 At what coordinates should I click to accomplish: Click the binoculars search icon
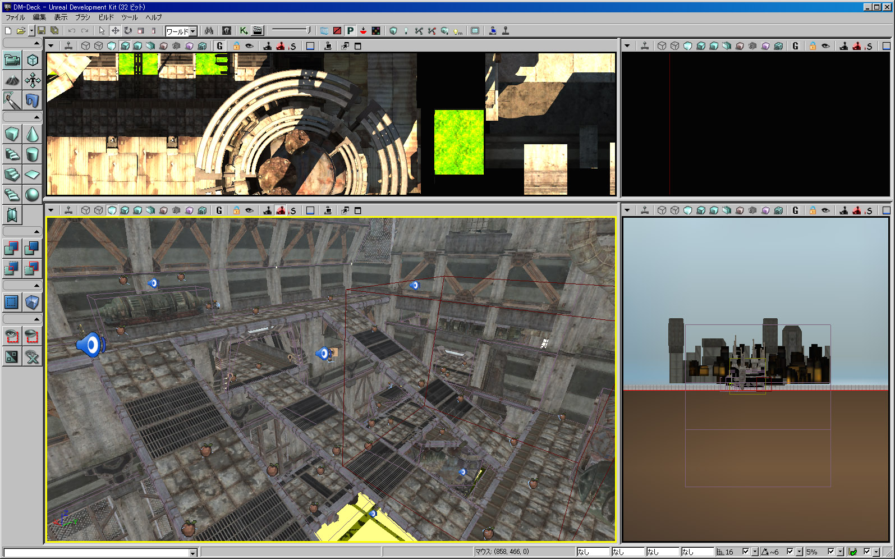(x=209, y=31)
